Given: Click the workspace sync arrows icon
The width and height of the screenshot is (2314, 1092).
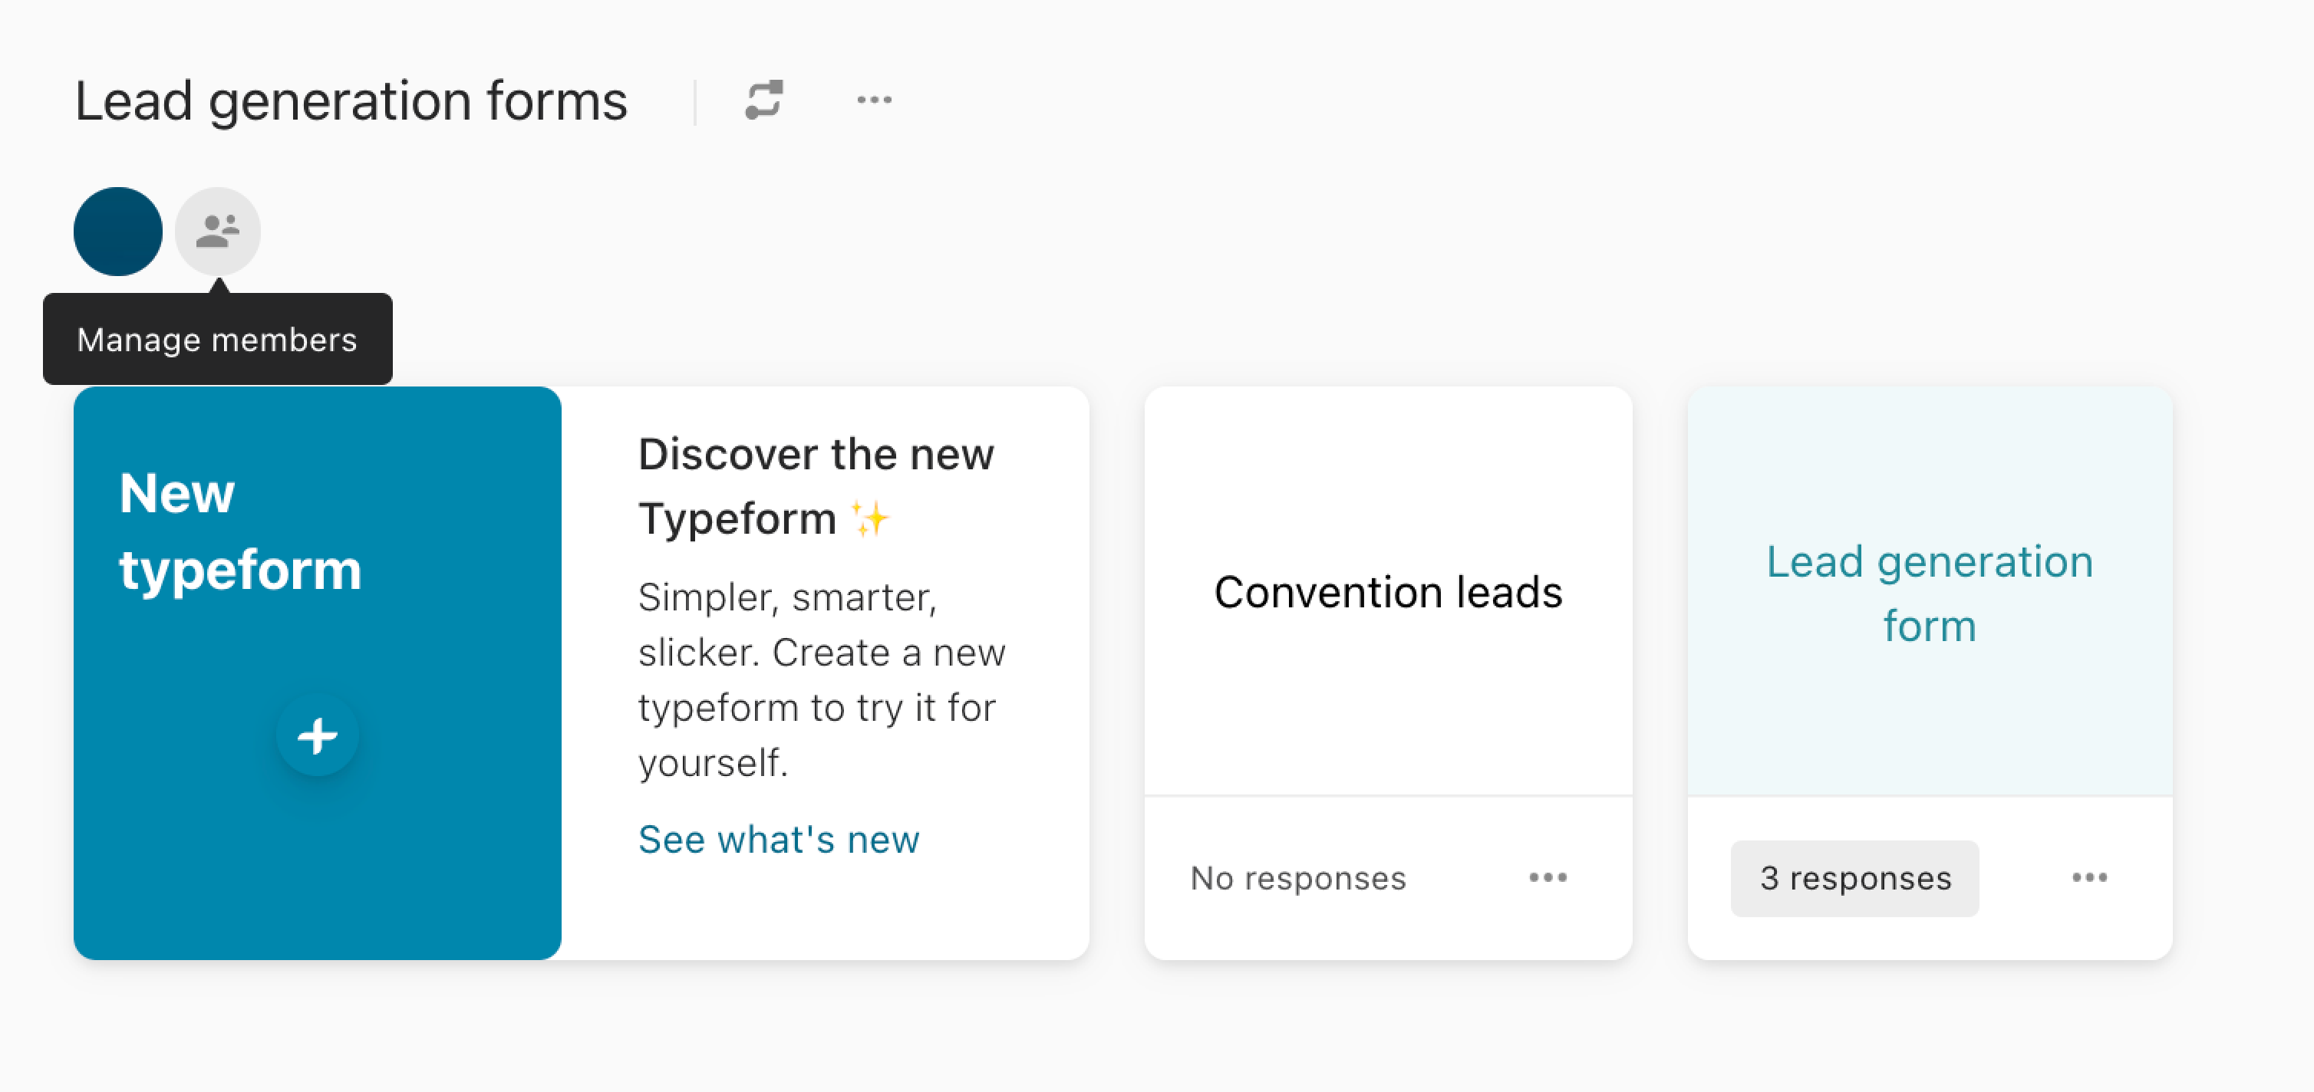Looking at the screenshot, I should [763, 100].
